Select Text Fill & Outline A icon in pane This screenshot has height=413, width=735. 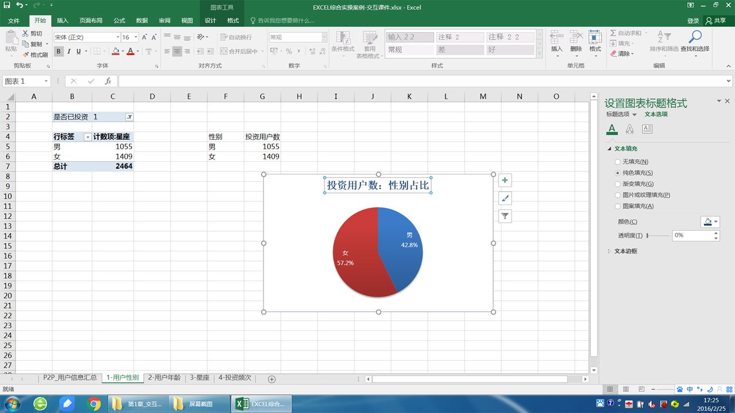[612, 129]
